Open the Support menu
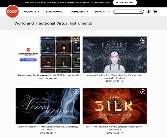This screenshot has height=138, width=167. [x=100, y=12]
